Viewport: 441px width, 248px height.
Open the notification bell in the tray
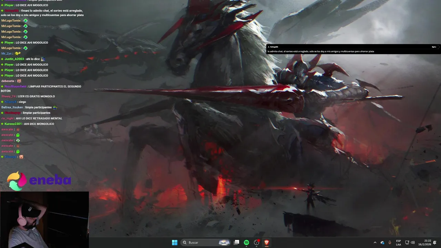pos(435,242)
